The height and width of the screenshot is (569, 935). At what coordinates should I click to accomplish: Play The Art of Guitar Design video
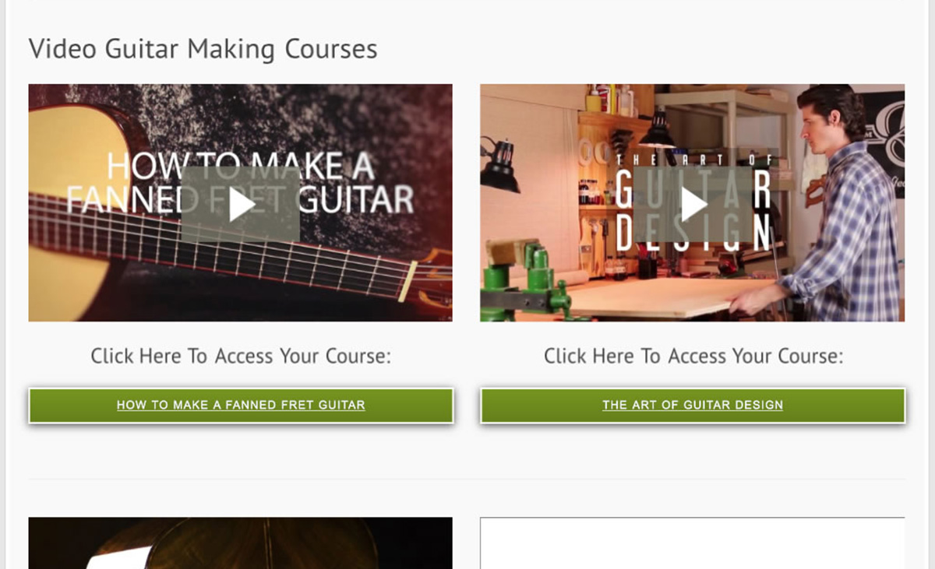coord(693,204)
